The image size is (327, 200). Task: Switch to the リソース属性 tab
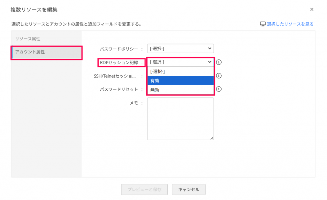pos(28,39)
